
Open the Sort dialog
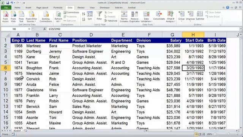pos(90,16)
